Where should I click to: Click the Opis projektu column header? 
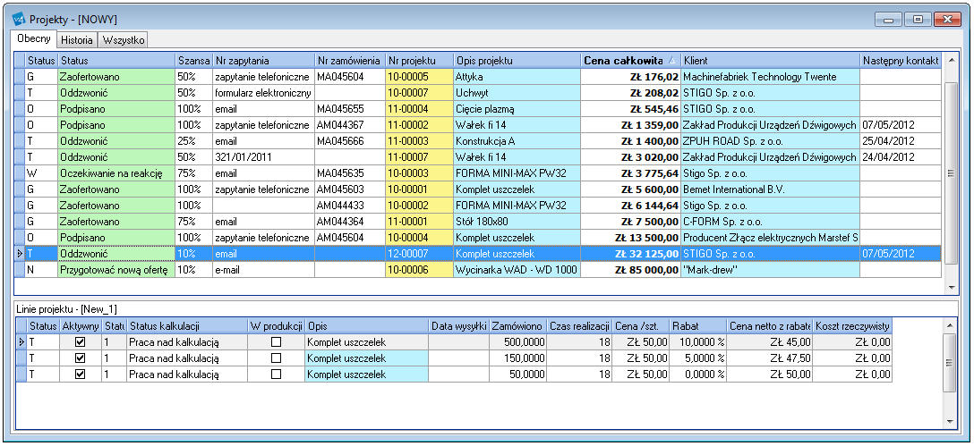pos(517,61)
